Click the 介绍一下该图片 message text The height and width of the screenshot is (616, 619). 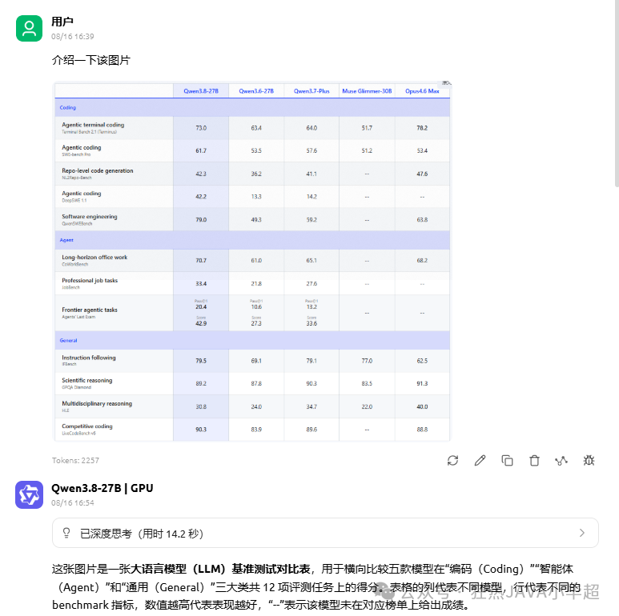pyautogui.click(x=91, y=60)
